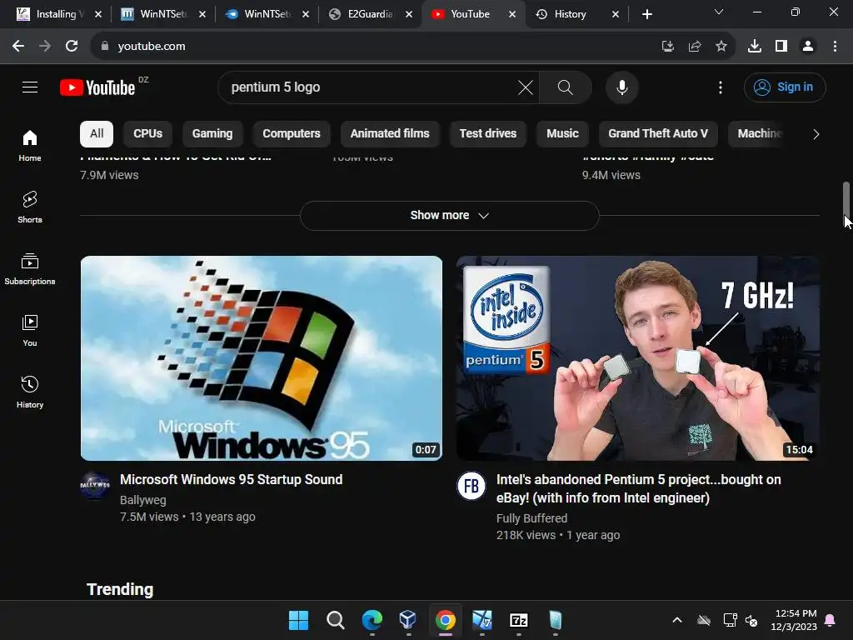Clear the search query with the X
The image size is (853, 640).
coord(526,87)
